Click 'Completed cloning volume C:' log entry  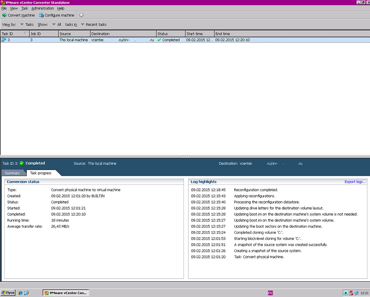[258, 232]
